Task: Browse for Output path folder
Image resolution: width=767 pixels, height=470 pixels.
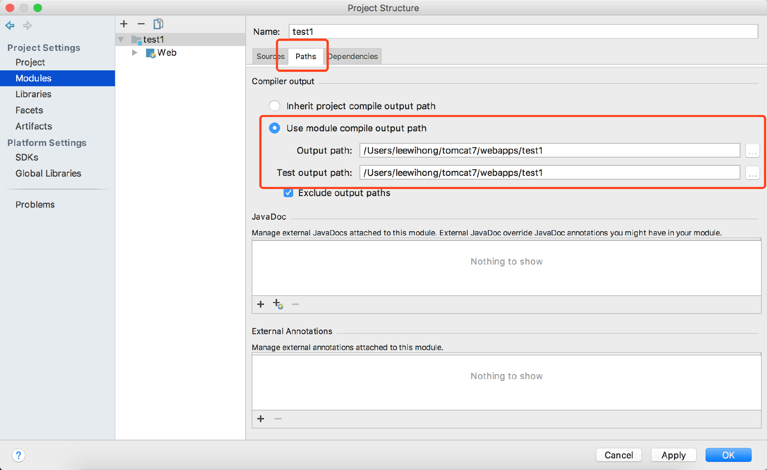Action: 752,150
